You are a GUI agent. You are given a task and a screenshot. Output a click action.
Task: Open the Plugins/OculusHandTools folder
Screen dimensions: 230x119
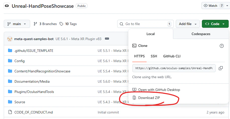click(34, 92)
